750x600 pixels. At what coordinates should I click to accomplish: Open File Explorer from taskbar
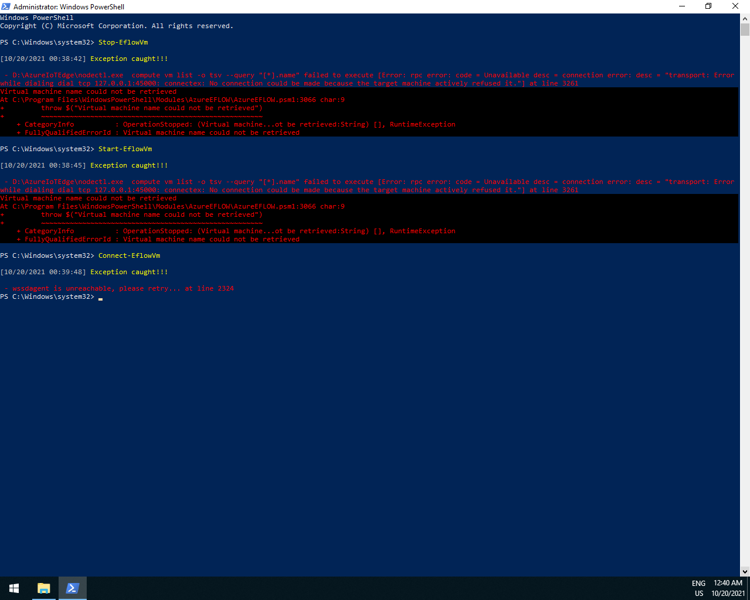click(43, 588)
